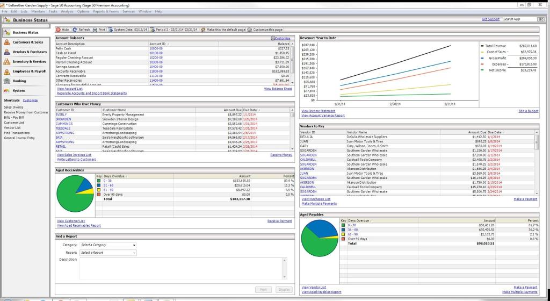
Task: Click the red Hide icon in toolbar
Action: 59,30
